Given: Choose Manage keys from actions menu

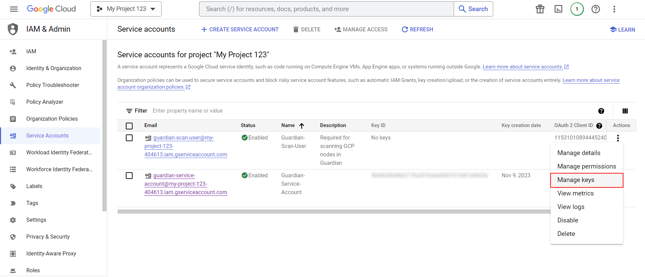Looking at the screenshot, I should coord(587,180).
